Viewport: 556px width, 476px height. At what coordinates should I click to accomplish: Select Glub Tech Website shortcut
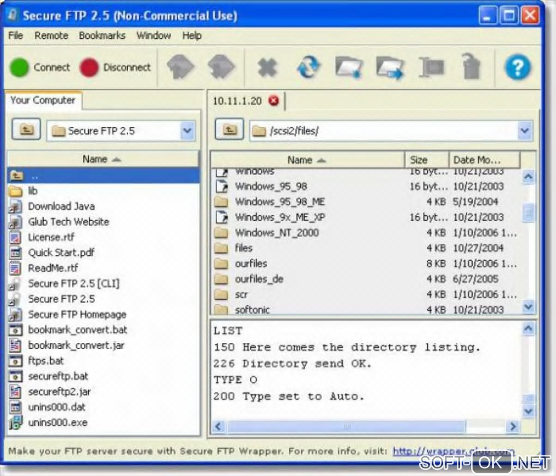click(x=103, y=222)
